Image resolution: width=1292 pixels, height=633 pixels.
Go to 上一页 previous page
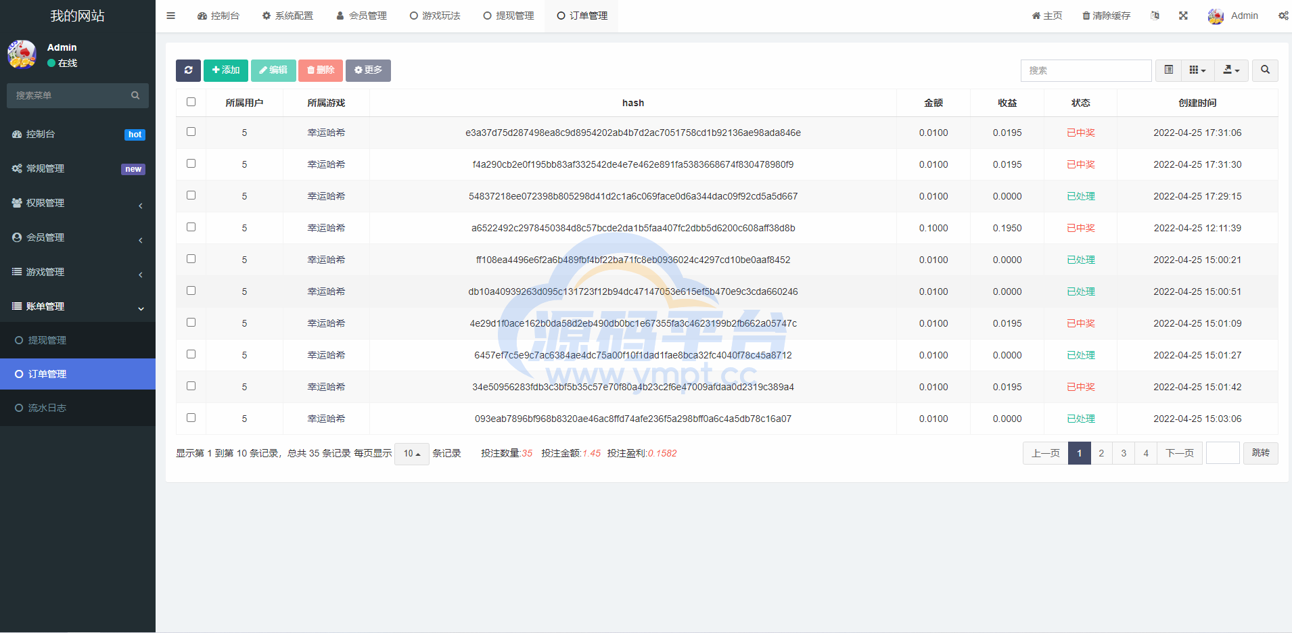(x=1045, y=453)
